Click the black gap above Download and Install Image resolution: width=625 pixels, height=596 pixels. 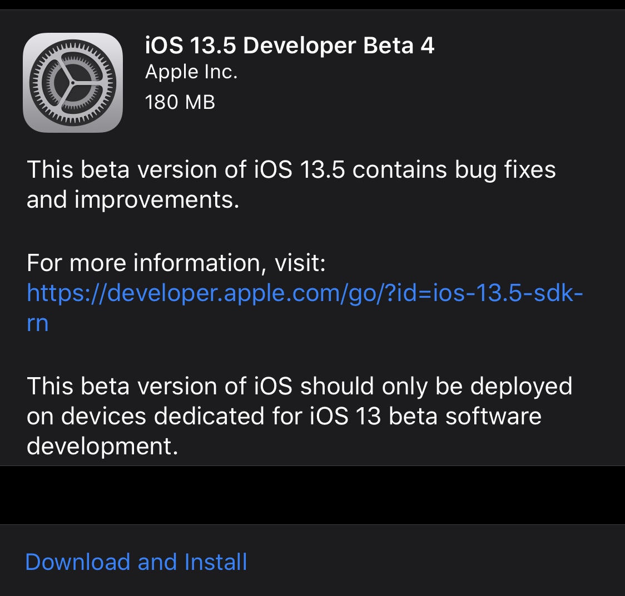[312, 495]
